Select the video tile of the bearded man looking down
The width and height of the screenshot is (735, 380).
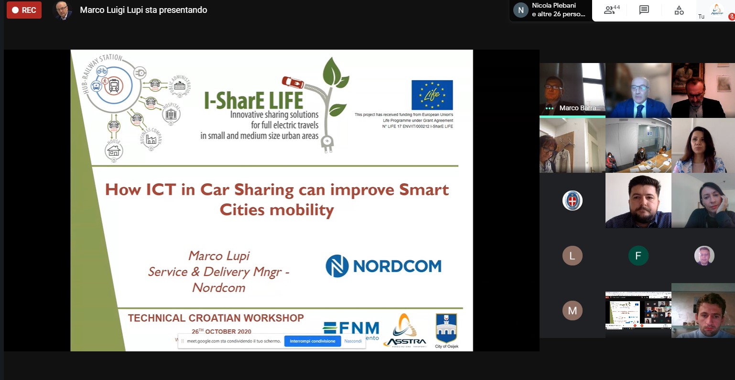click(703, 90)
